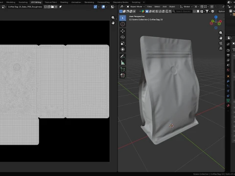Viewport: 235px width, 176px height.
Task: Toggle the favorites bookmark in asset bar
Action: click(x=198, y=11)
